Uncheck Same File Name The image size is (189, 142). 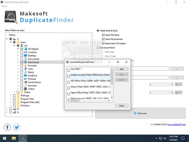click(x=103, y=35)
